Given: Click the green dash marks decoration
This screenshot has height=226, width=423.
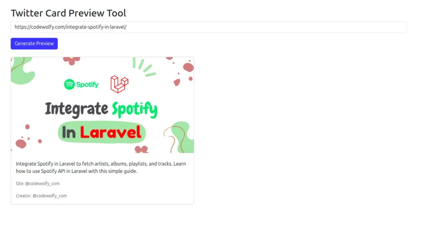Looking at the screenshot, I should [144, 67].
